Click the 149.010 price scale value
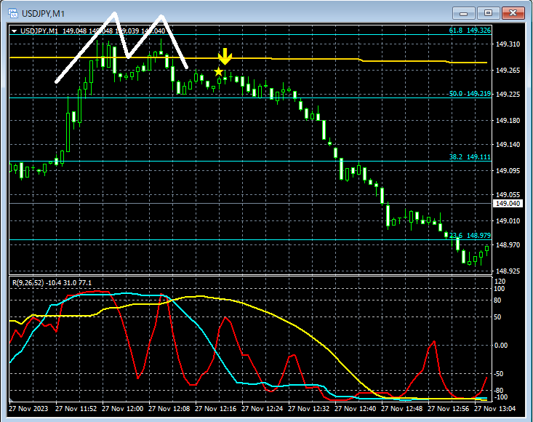Screen dimensions: 533x422 click(508, 221)
